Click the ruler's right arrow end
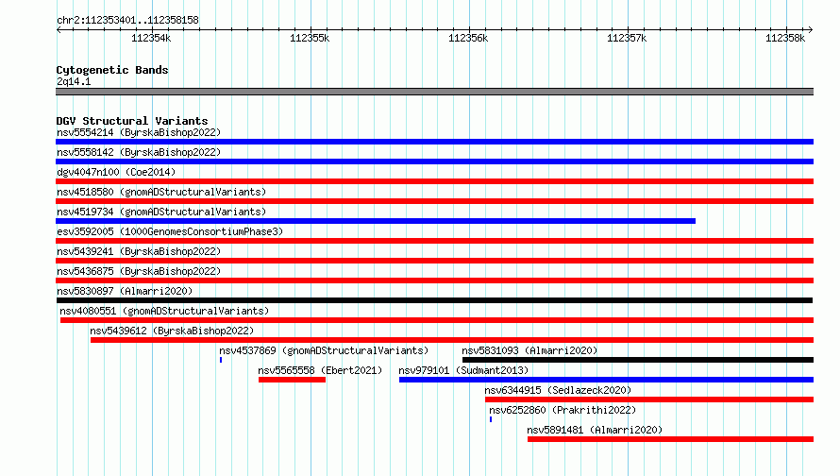 coord(811,29)
